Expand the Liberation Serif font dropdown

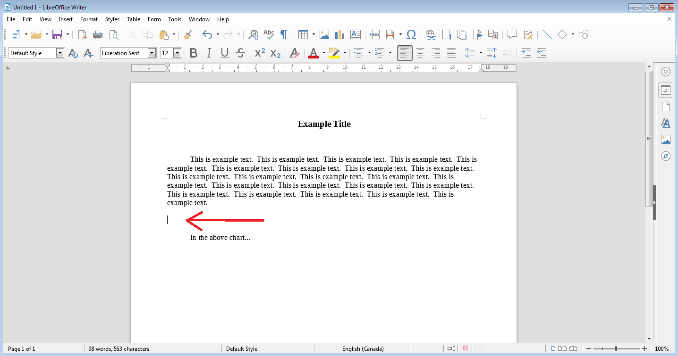point(152,53)
